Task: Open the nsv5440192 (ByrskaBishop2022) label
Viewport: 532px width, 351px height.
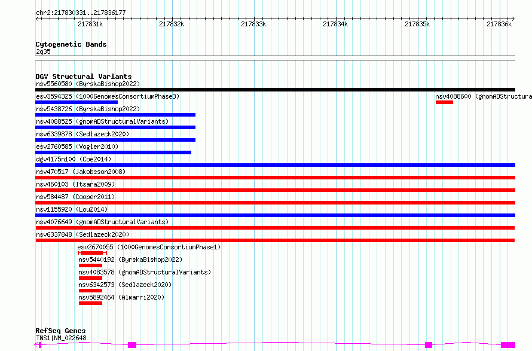Action: 130,260
